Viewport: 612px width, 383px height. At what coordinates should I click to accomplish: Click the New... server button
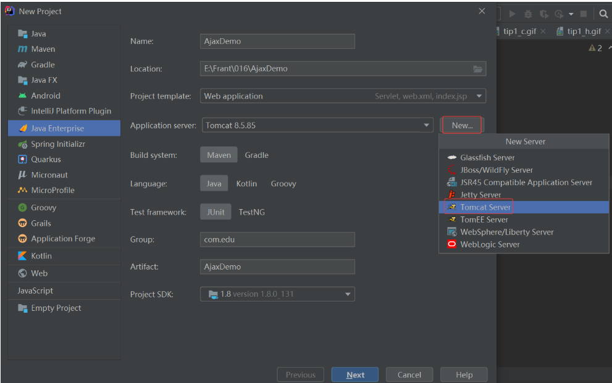[x=462, y=125]
